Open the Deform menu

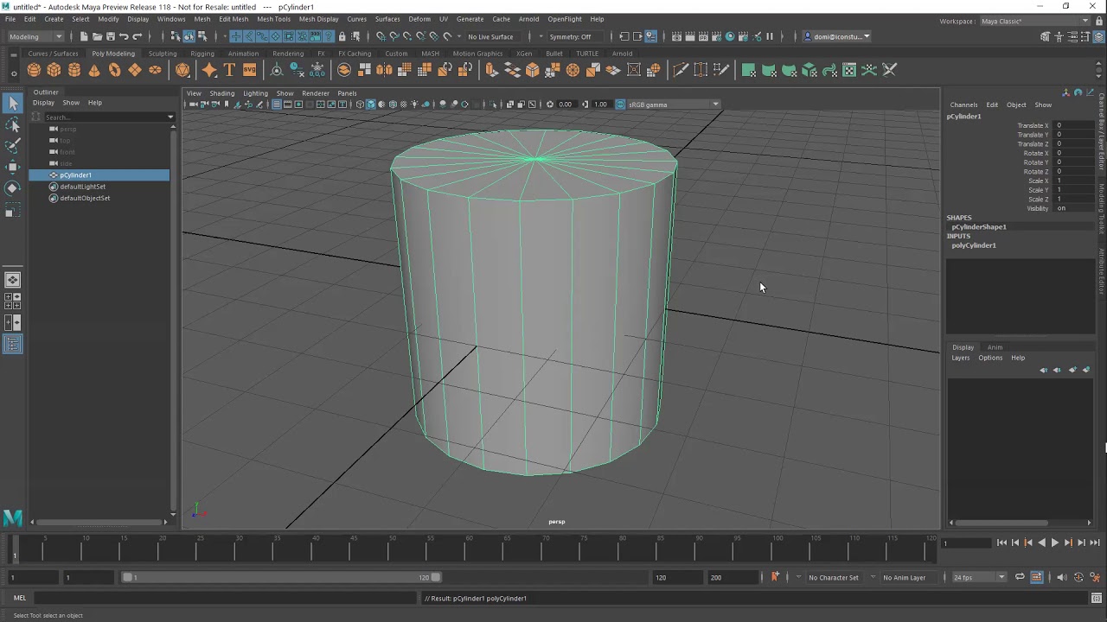tap(419, 19)
